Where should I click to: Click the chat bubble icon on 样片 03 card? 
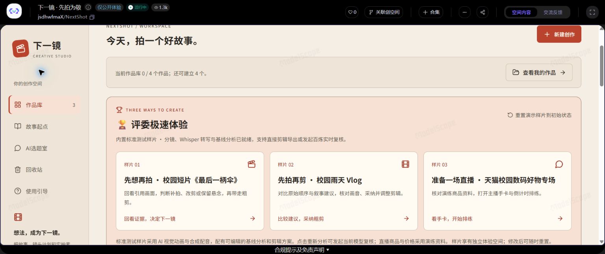[559, 164]
